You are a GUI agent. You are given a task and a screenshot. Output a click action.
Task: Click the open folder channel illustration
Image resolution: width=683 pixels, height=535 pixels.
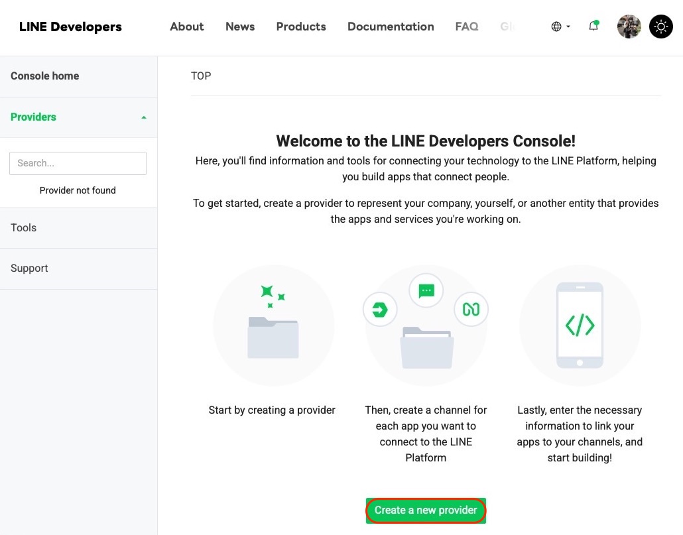[427, 348]
